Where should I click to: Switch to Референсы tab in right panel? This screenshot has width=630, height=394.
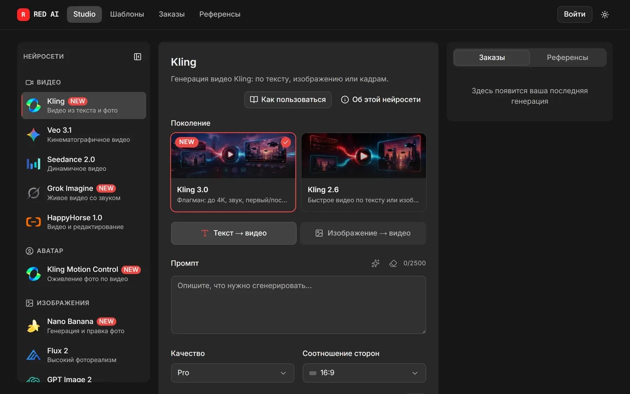coord(567,57)
